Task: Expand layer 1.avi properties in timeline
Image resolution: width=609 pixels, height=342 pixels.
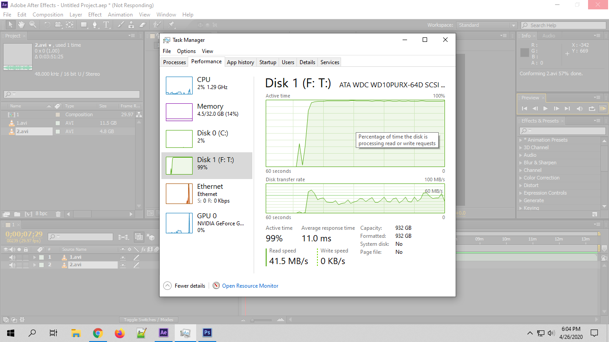Action: (x=35, y=257)
